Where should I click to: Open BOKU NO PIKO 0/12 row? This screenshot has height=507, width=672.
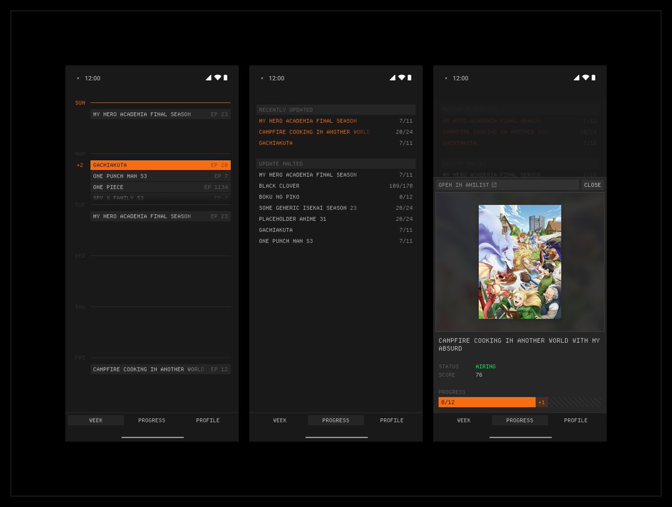pos(336,197)
